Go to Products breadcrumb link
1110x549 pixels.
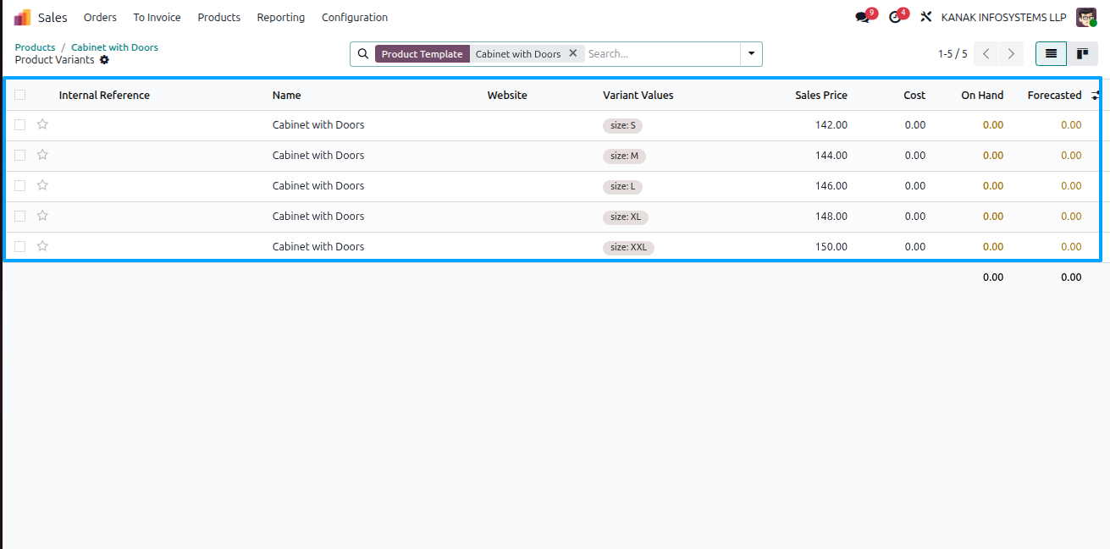pyautogui.click(x=35, y=47)
